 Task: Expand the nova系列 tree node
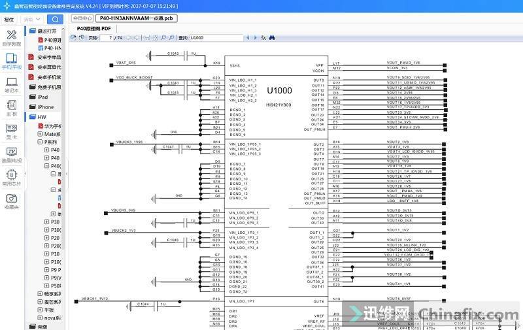tap(40, 318)
